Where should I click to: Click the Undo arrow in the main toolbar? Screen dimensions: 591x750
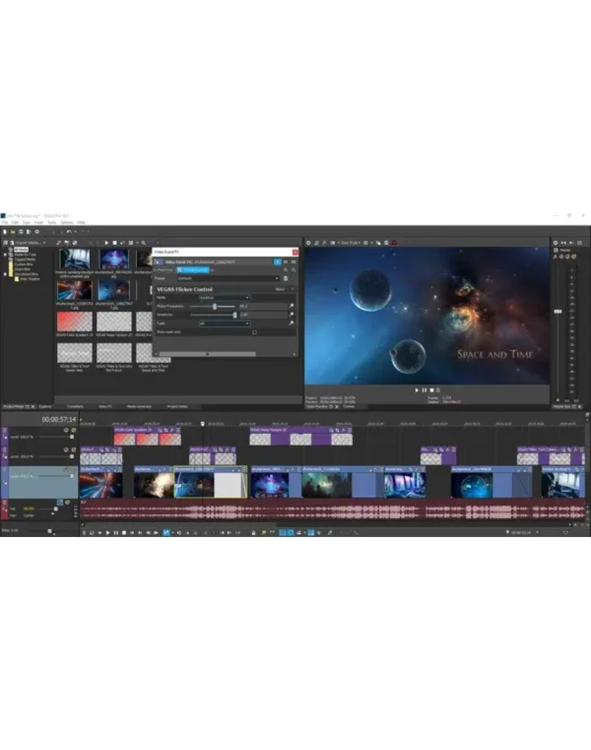point(68,232)
